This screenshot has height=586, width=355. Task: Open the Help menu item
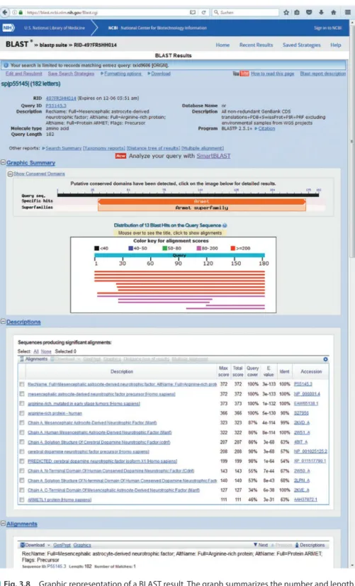tap(336, 45)
